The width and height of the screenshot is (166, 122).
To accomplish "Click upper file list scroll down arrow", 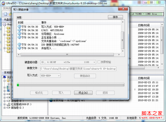I will [162, 64].
